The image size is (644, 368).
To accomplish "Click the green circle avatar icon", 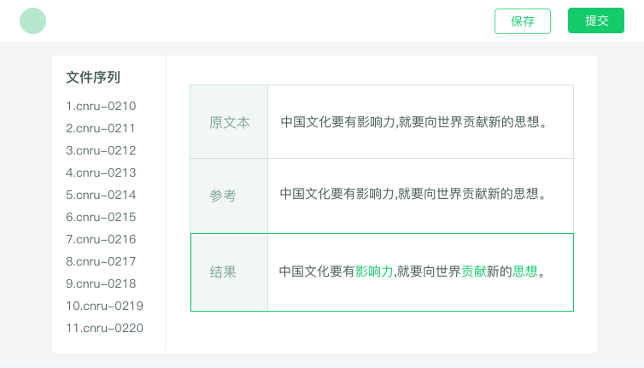I will 32,21.
